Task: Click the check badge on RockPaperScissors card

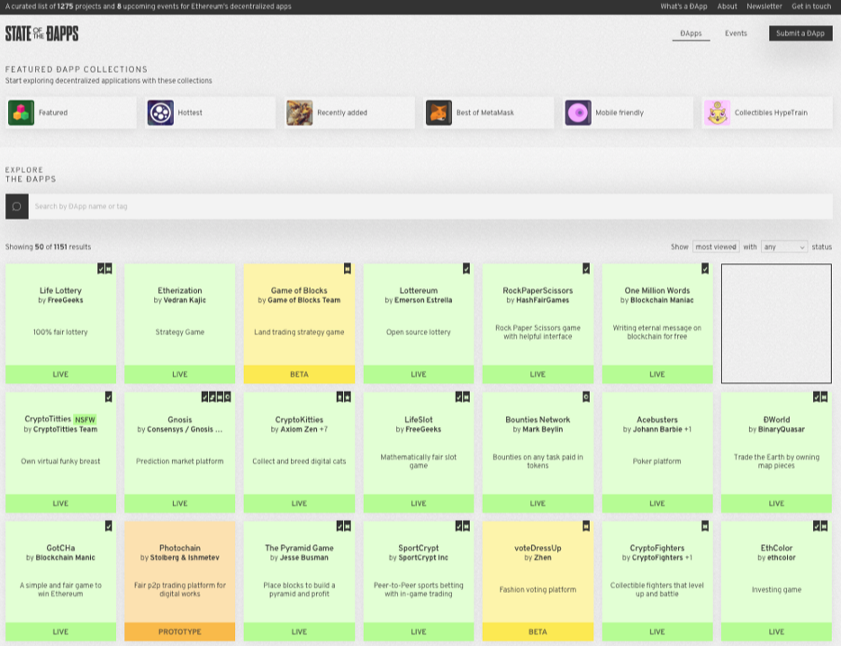Action: point(586,268)
